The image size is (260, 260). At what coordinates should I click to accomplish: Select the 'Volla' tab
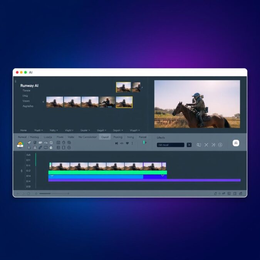pos(71,137)
